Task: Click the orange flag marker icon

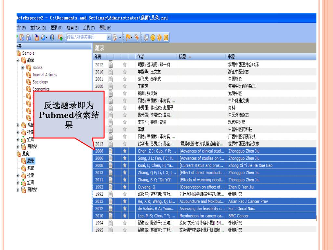Action: click(128, 37)
